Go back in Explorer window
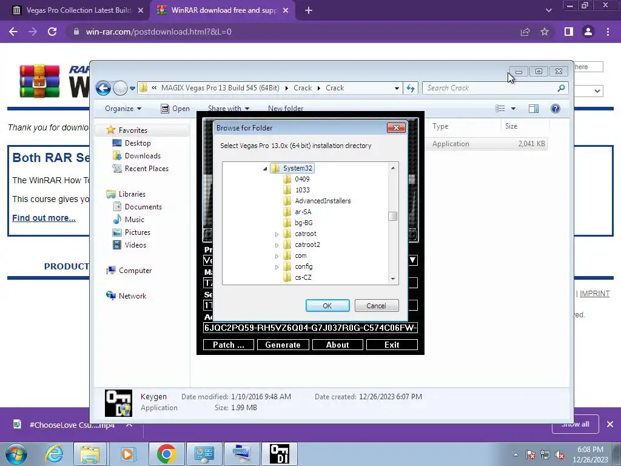 point(103,88)
